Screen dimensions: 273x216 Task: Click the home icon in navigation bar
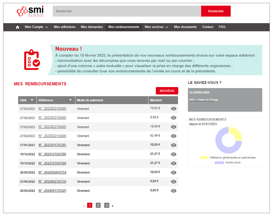(17, 27)
